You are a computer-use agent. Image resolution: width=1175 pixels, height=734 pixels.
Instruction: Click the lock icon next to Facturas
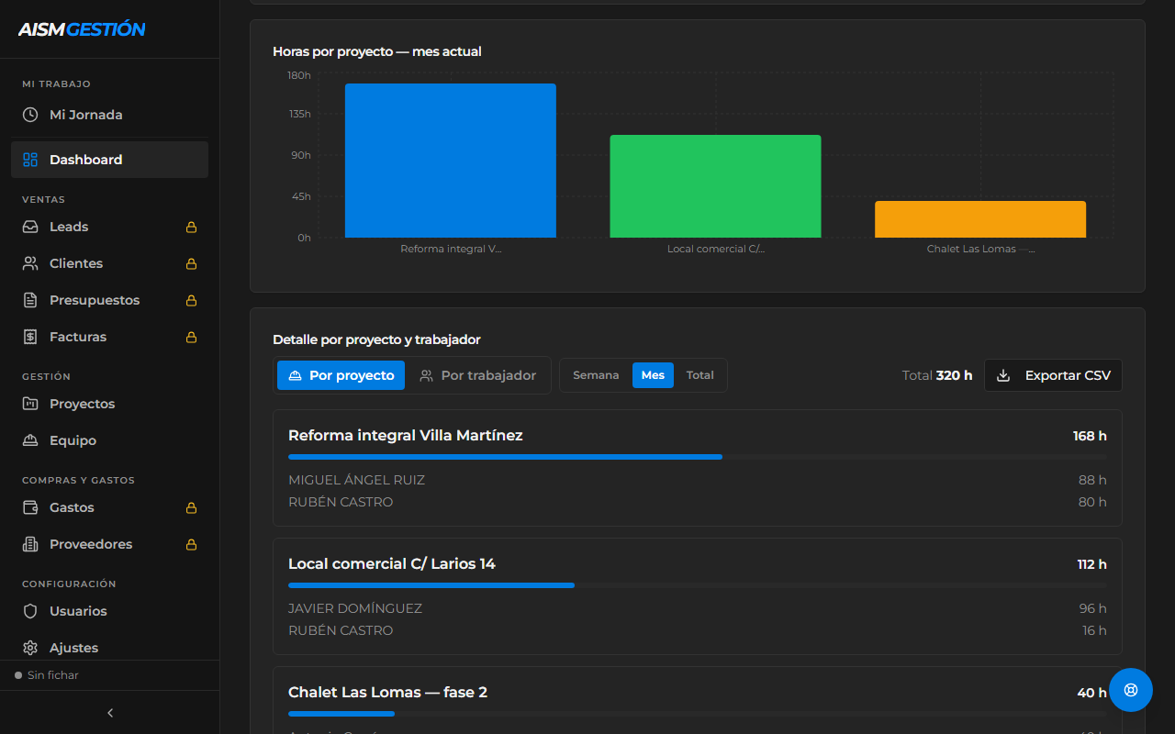click(192, 337)
